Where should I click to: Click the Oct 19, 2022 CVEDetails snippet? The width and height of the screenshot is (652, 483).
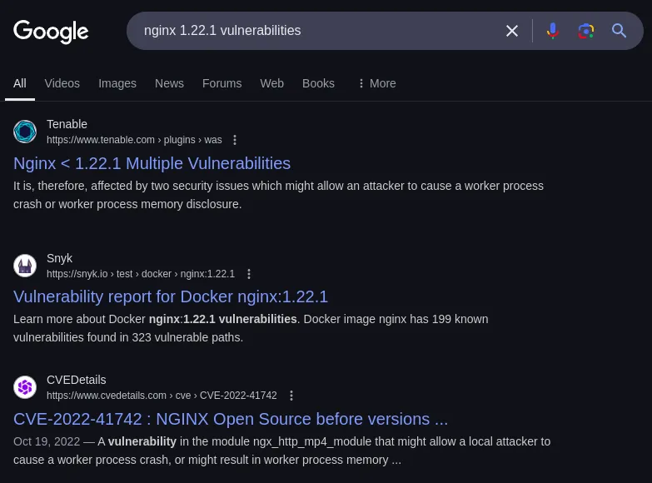tap(281, 451)
